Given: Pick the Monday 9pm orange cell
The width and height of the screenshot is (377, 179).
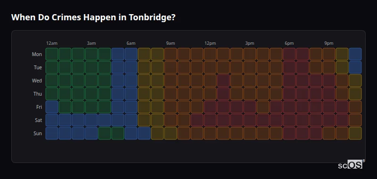Looking at the screenshot, I should pyautogui.click(x=329, y=54).
